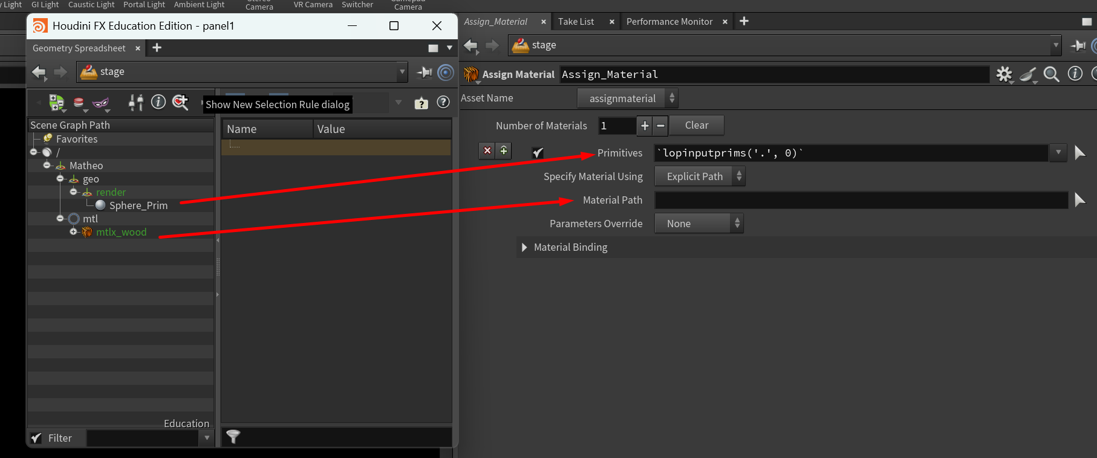The height and width of the screenshot is (458, 1097).
Task: Toggle the enable checkbox next to Primitives
Action: pyautogui.click(x=538, y=153)
